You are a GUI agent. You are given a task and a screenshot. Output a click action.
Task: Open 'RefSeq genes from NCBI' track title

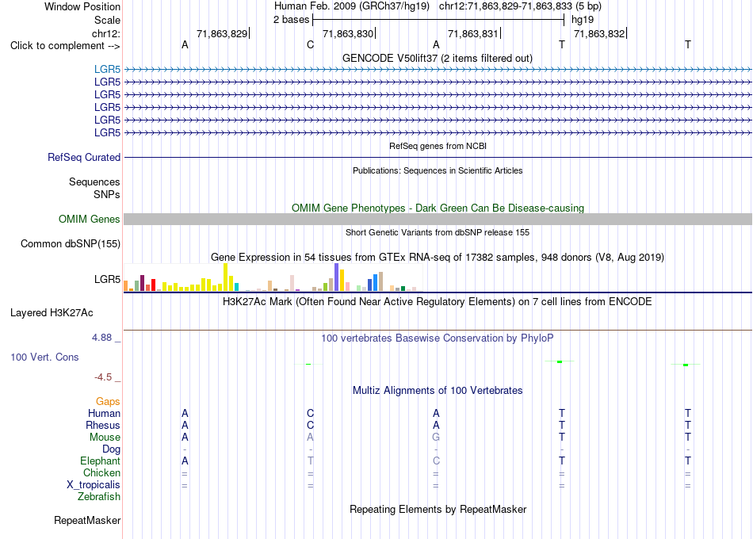point(438,146)
